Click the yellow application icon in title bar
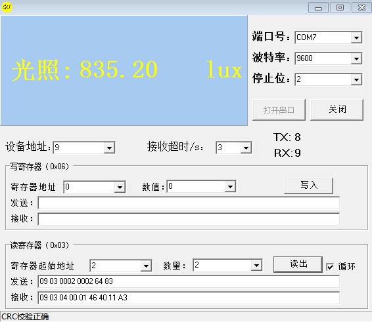Viewport: 372px width, 322px height. pos(7,7)
